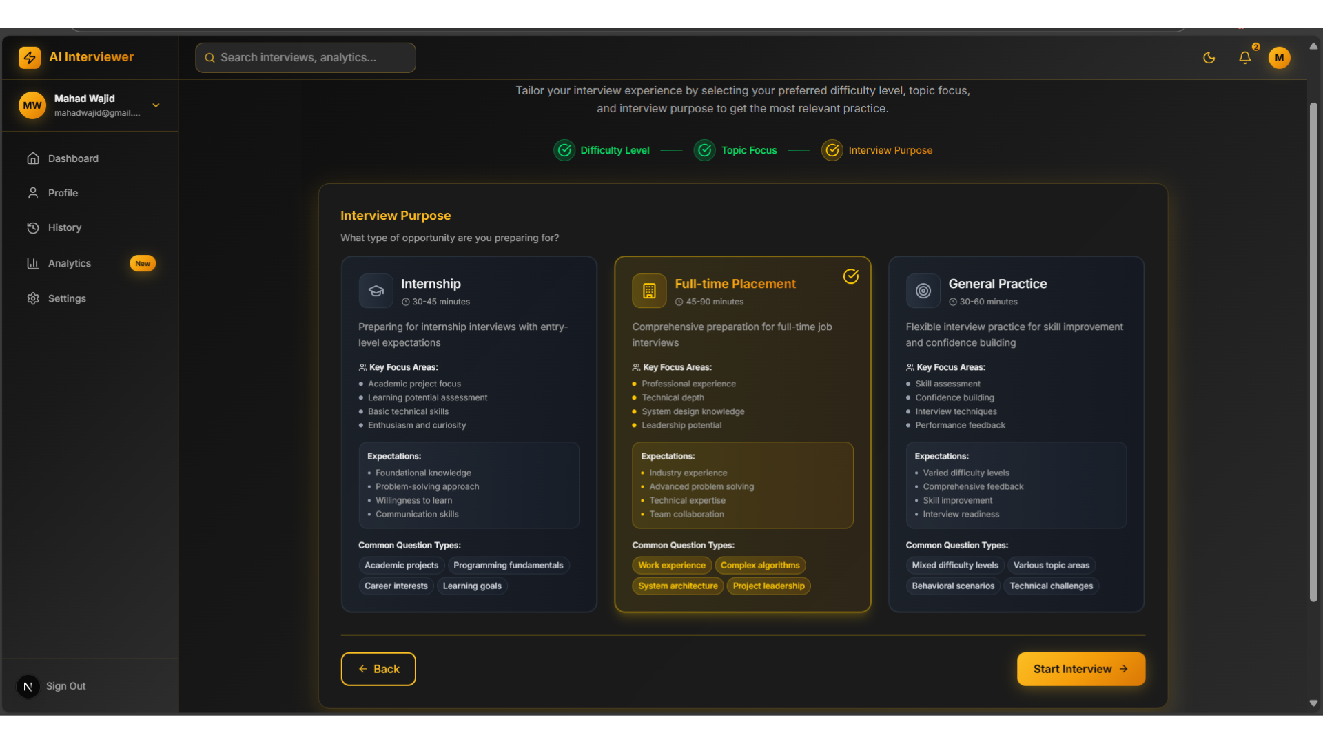
Task: Click the Back button
Action: pyautogui.click(x=378, y=669)
